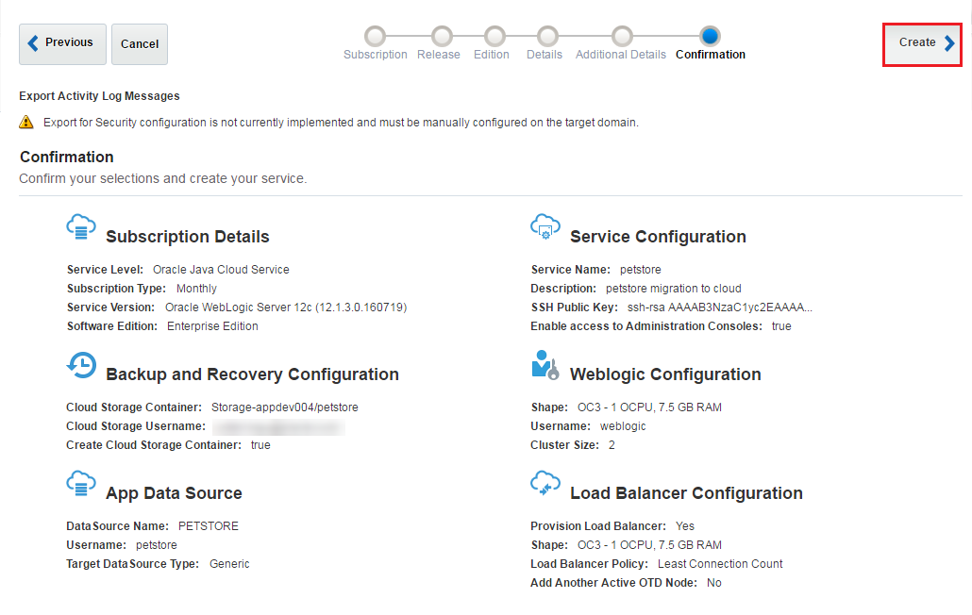Screen dimensions: 972x615
Task: Click the Create button
Action: (922, 44)
